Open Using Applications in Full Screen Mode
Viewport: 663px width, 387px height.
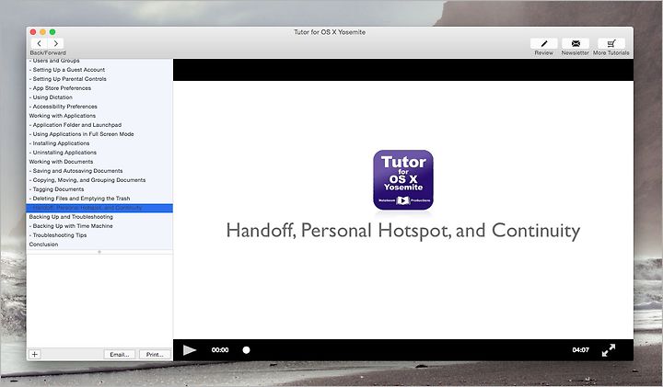pos(99,134)
